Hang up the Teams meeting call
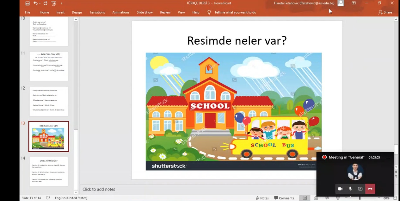The image size is (400, 201). click(370, 189)
